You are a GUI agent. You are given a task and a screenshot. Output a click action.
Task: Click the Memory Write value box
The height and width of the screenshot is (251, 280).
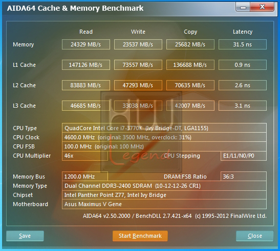coord(138,44)
